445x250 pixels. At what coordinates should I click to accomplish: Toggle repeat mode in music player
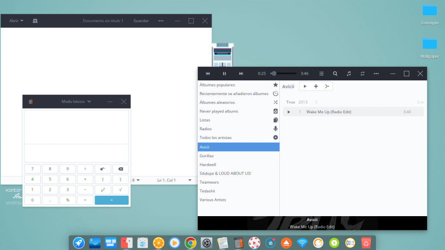(362, 74)
